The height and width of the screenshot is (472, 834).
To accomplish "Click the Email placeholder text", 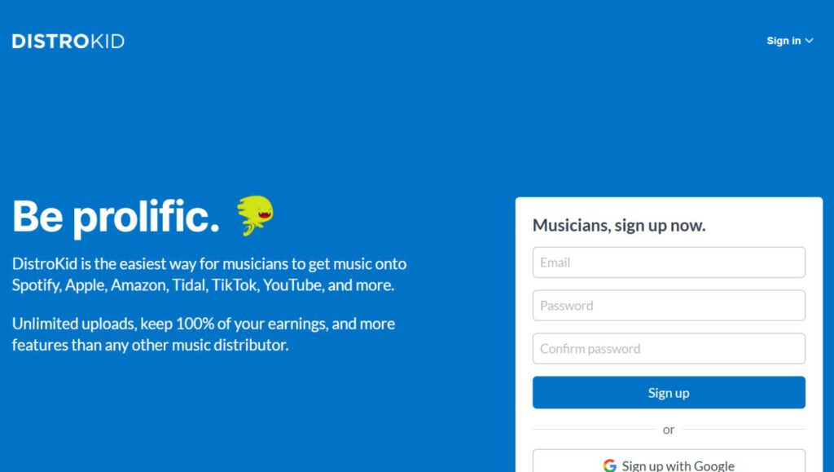I will 555,262.
